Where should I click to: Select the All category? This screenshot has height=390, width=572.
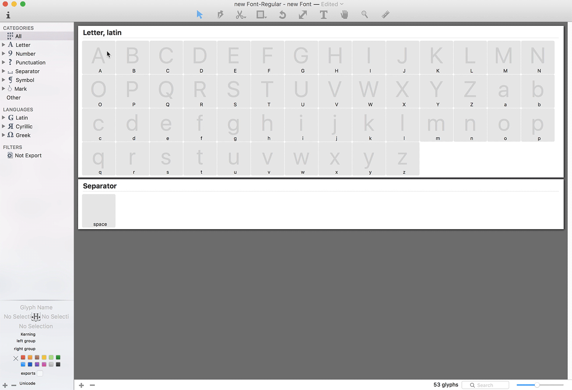pyautogui.click(x=37, y=36)
